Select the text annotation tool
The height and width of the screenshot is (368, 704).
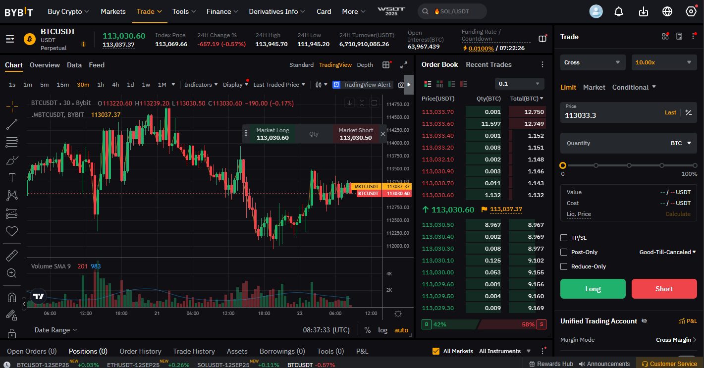(x=12, y=178)
